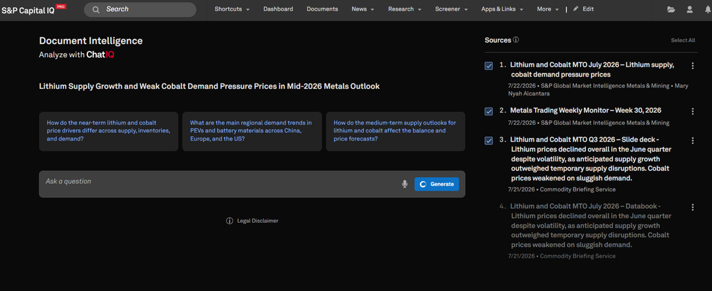
Task: Open the Legal Disclaimer link
Action: click(x=258, y=220)
